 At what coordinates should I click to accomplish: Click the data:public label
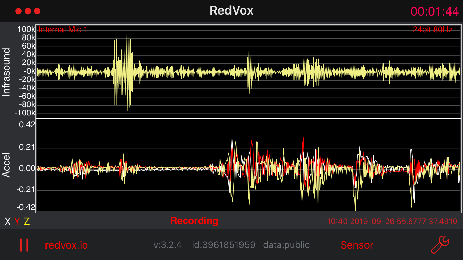tap(286, 245)
